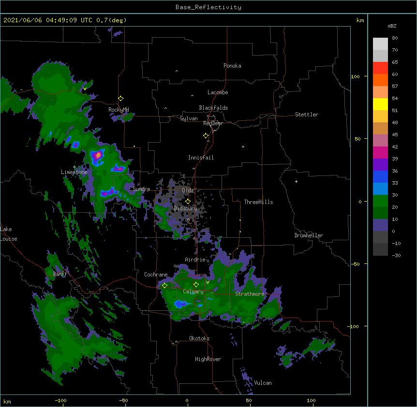
Task: Click the blue reflectivity cell southwest of Calgary
Action: [180, 304]
